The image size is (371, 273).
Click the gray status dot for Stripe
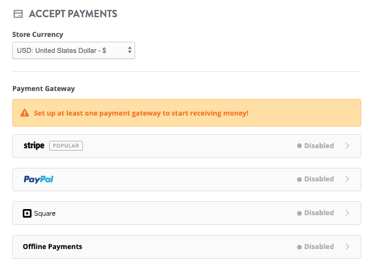point(300,146)
